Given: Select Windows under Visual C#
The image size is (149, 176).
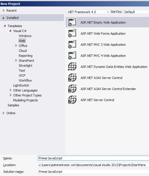Looking at the screenshot, I should (25, 36).
